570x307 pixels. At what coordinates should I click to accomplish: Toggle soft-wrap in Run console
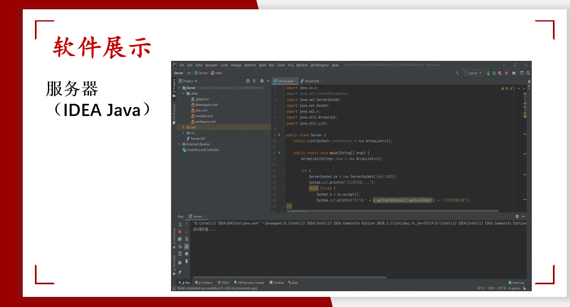pos(186,239)
